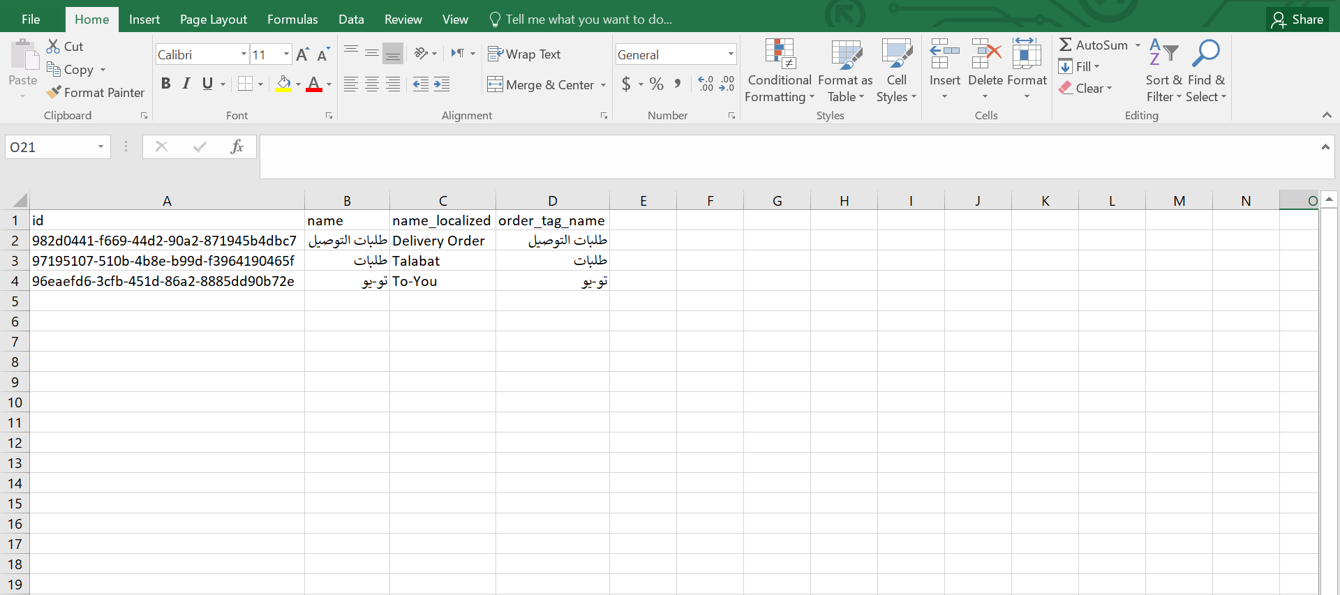1340x595 pixels.
Task: Click the Increase Indent icon
Action: [442, 84]
